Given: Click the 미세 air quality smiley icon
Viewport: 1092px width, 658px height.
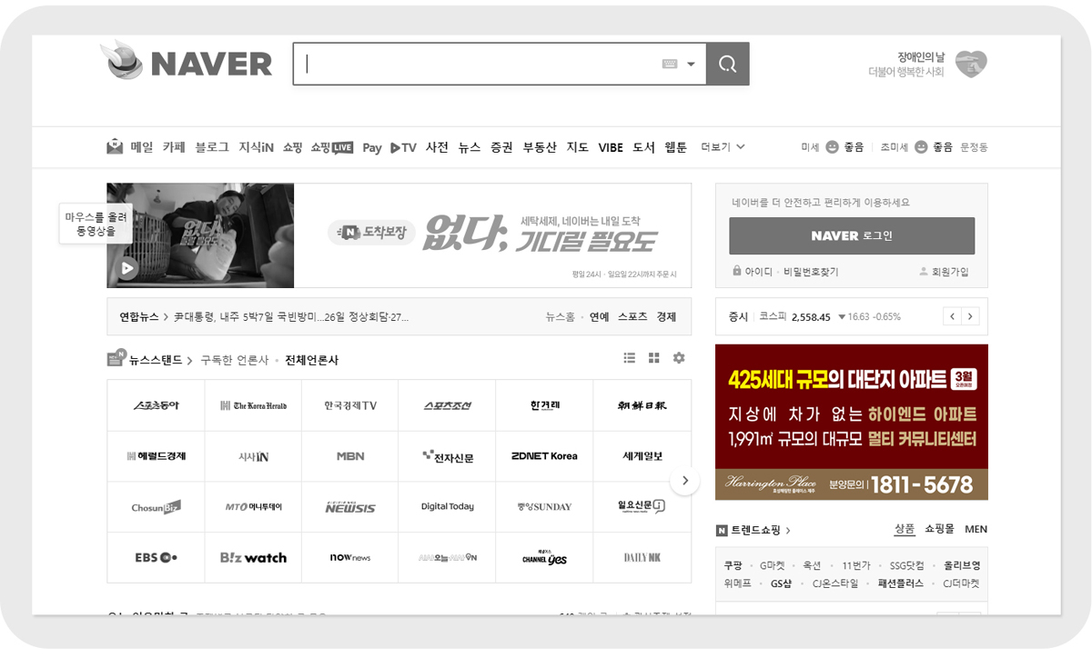Looking at the screenshot, I should [832, 147].
